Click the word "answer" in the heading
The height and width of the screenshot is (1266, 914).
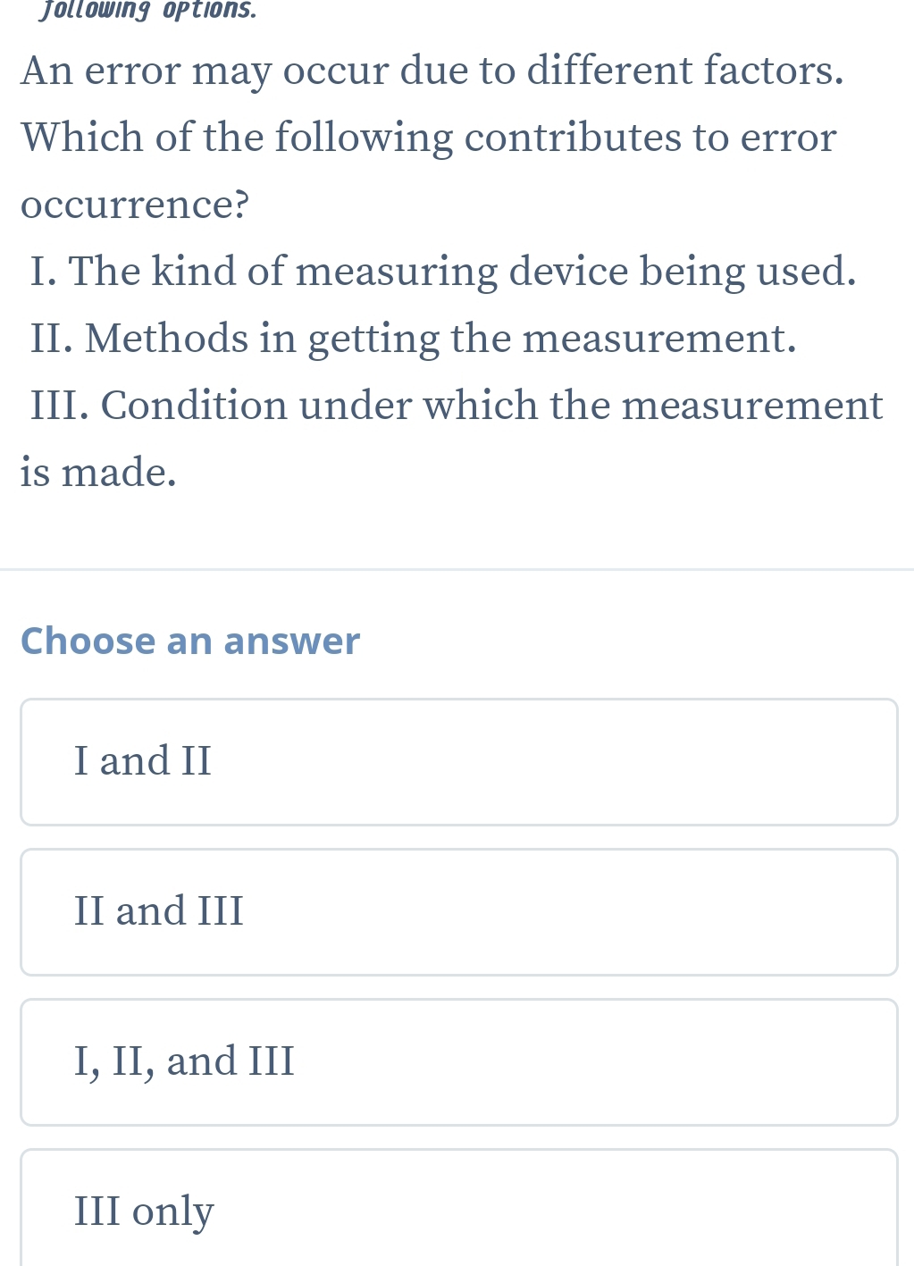(291, 641)
